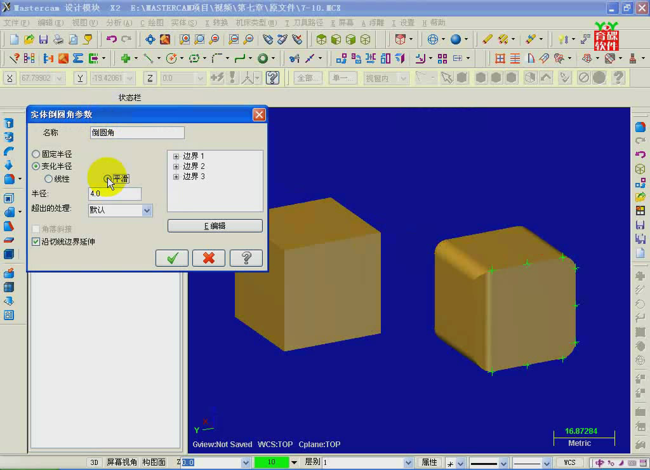This screenshot has height=470, width=650.
Task: Click the blue shaded sphere icon
Action: coord(456,39)
